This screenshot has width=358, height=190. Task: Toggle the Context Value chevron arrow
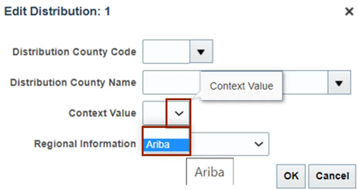point(179,113)
